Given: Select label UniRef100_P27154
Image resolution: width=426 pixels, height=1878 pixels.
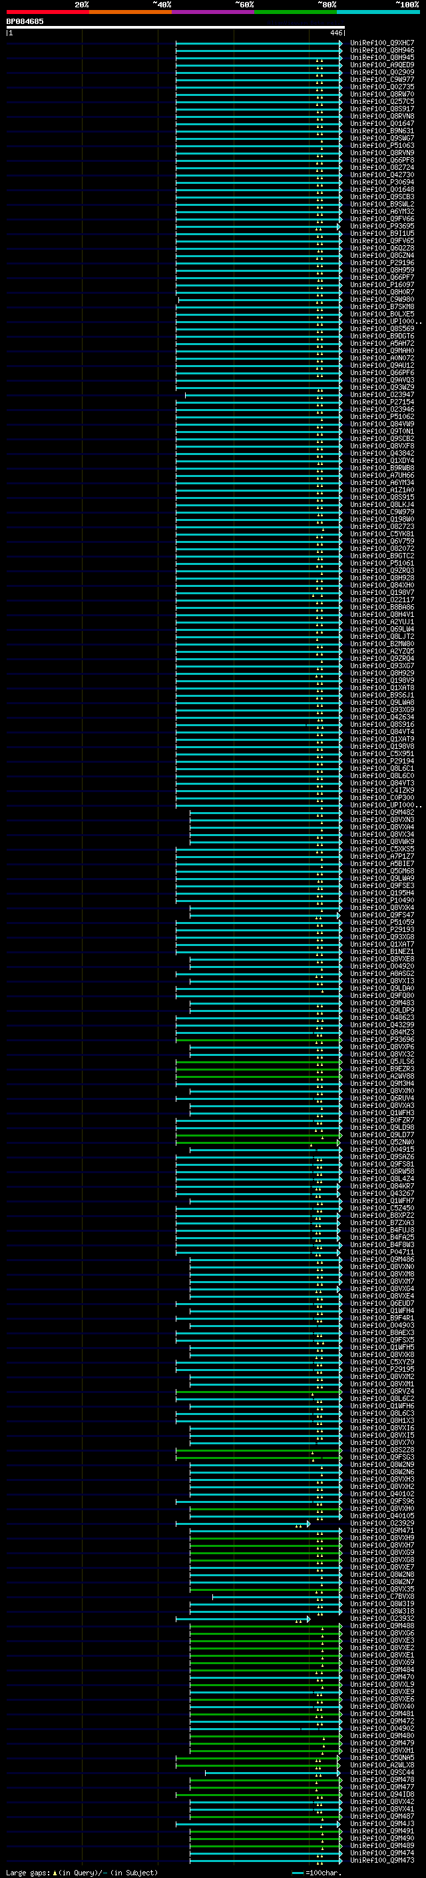Looking at the screenshot, I should 381,402.
